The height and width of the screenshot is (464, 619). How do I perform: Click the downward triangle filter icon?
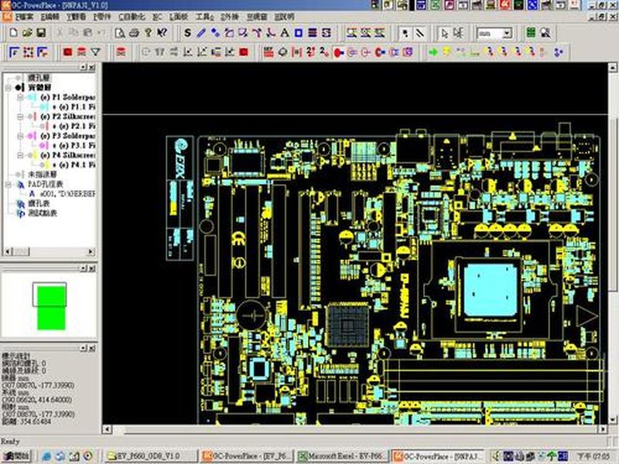pyautogui.click(x=95, y=52)
